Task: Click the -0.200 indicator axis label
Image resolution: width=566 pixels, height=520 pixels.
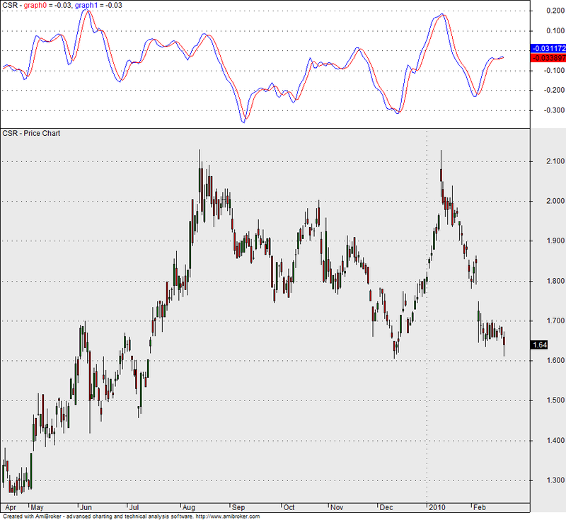Action: [554, 90]
